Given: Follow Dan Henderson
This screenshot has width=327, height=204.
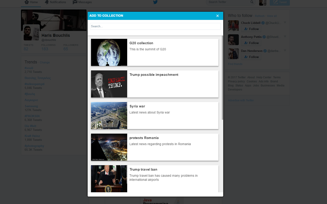Looking at the screenshot, I should 251,57.
